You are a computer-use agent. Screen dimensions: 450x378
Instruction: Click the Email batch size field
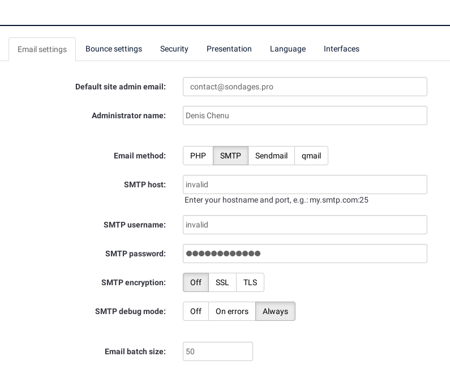tap(218, 351)
